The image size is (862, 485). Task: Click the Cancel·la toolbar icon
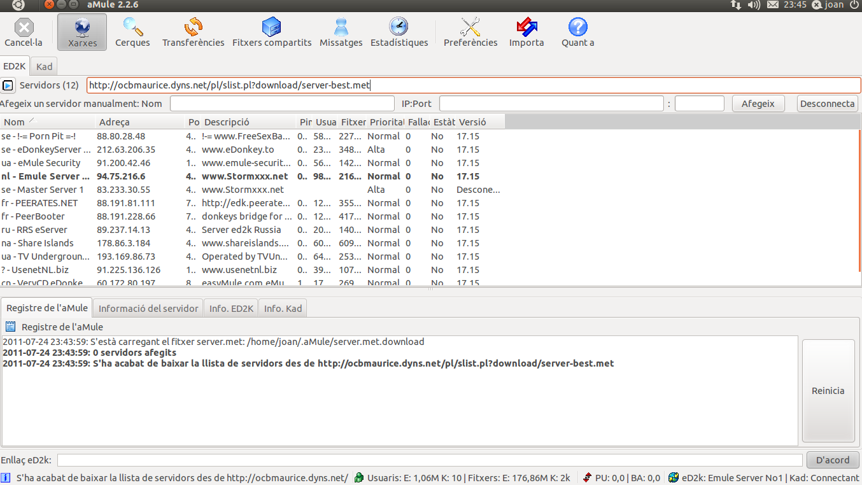(x=24, y=32)
